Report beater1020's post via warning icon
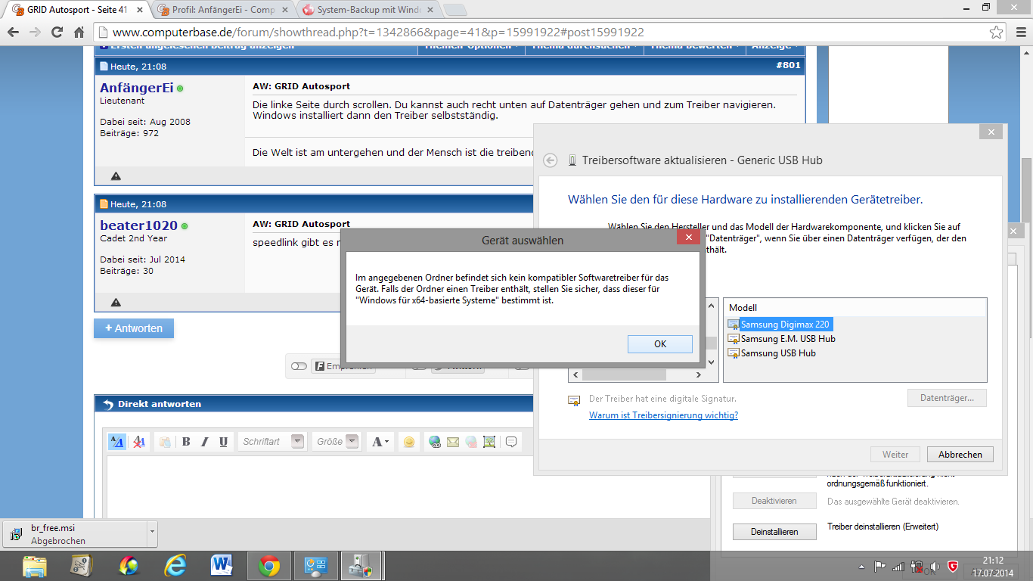1033x581 pixels. [x=116, y=302]
